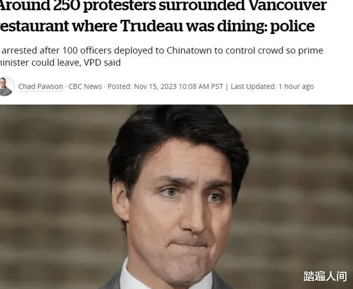This screenshot has height=289, width=353.
Task: Click the word 'Vancouver' in the headline
Action: pyautogui.click(x=287, y=6)
